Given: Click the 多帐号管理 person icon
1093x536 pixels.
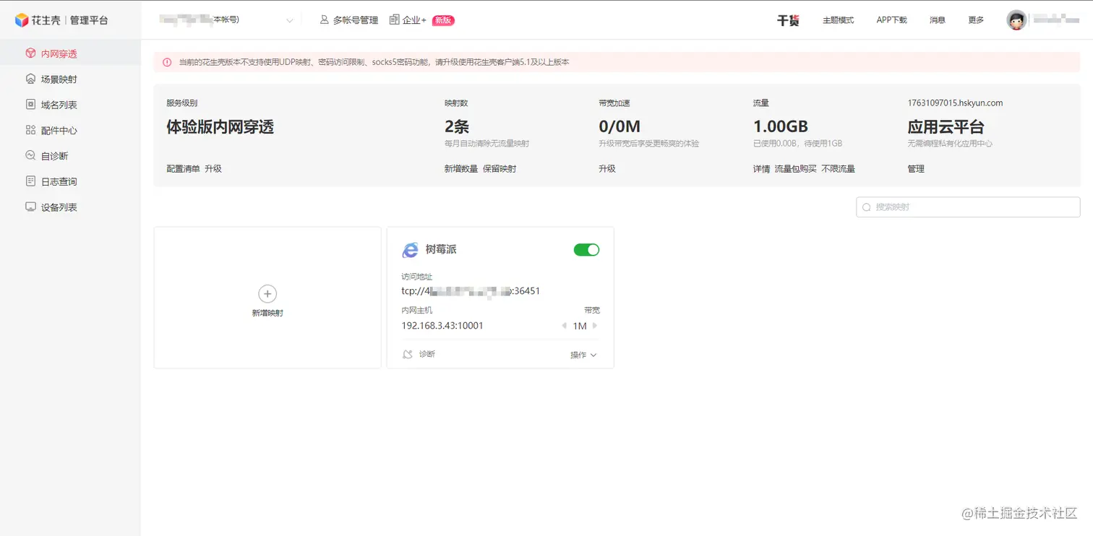Looking at the screenshot, I should 325,20.
